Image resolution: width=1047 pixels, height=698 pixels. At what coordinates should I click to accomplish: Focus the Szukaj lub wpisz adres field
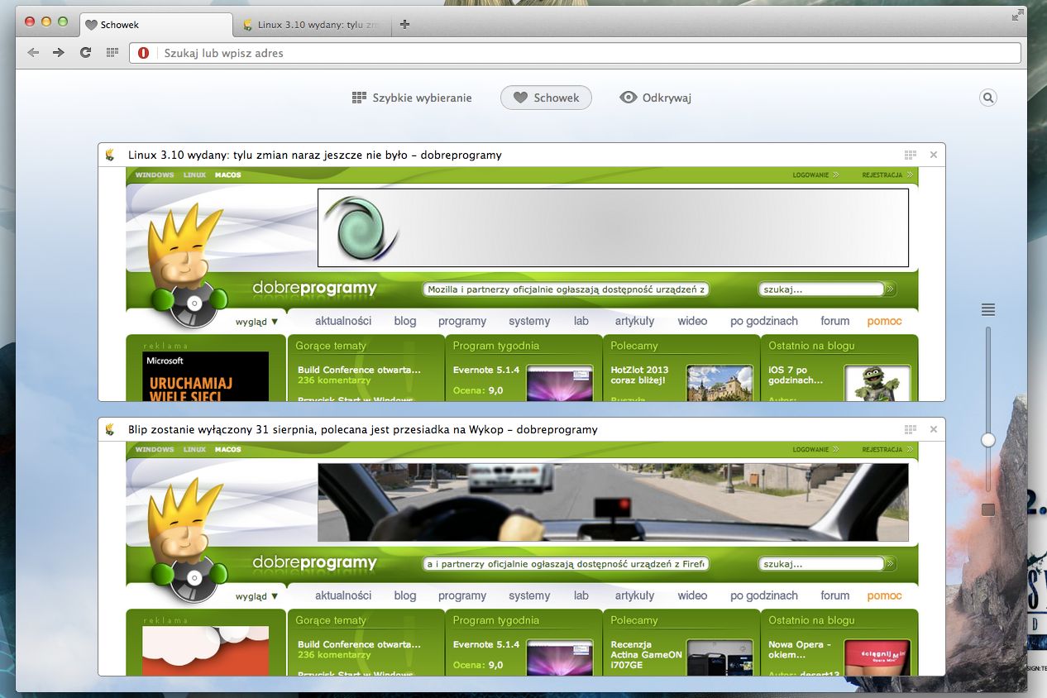click(x=575, y=53)
